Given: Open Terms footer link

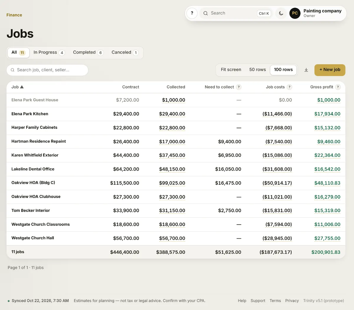Looking at the screenshot, I should click(275, 301).
